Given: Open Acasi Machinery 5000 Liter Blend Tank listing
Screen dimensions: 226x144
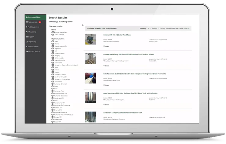Looking at the screenshot, I should tap(130, 93).
